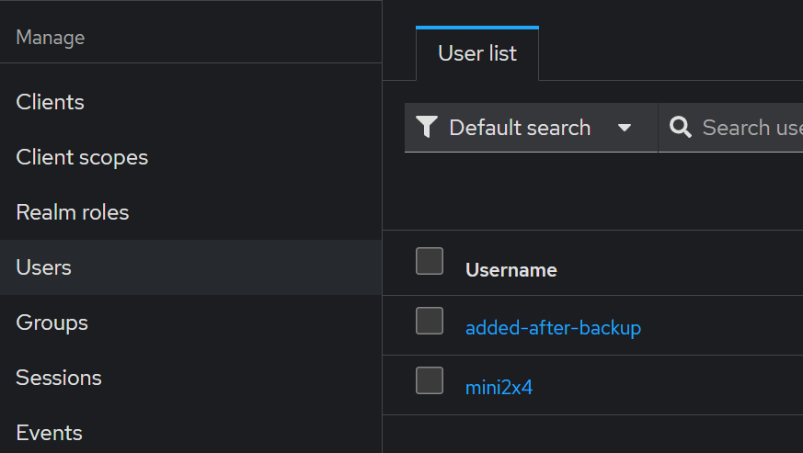Switch to the User list tab
Screen dimensions: 803x453
click(x=477, y=53)
